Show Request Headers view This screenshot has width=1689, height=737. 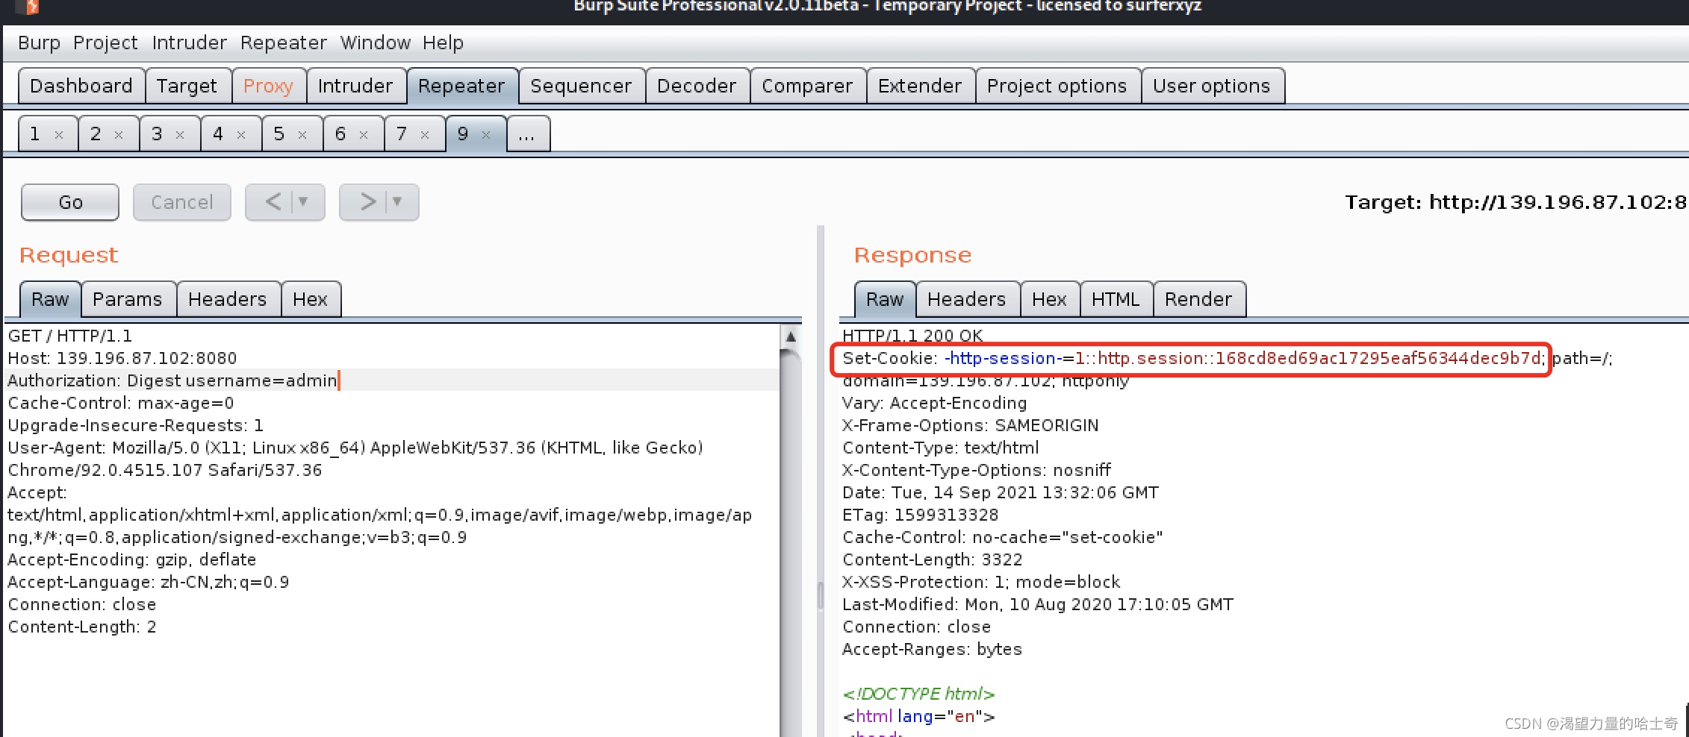coord(228,300)
